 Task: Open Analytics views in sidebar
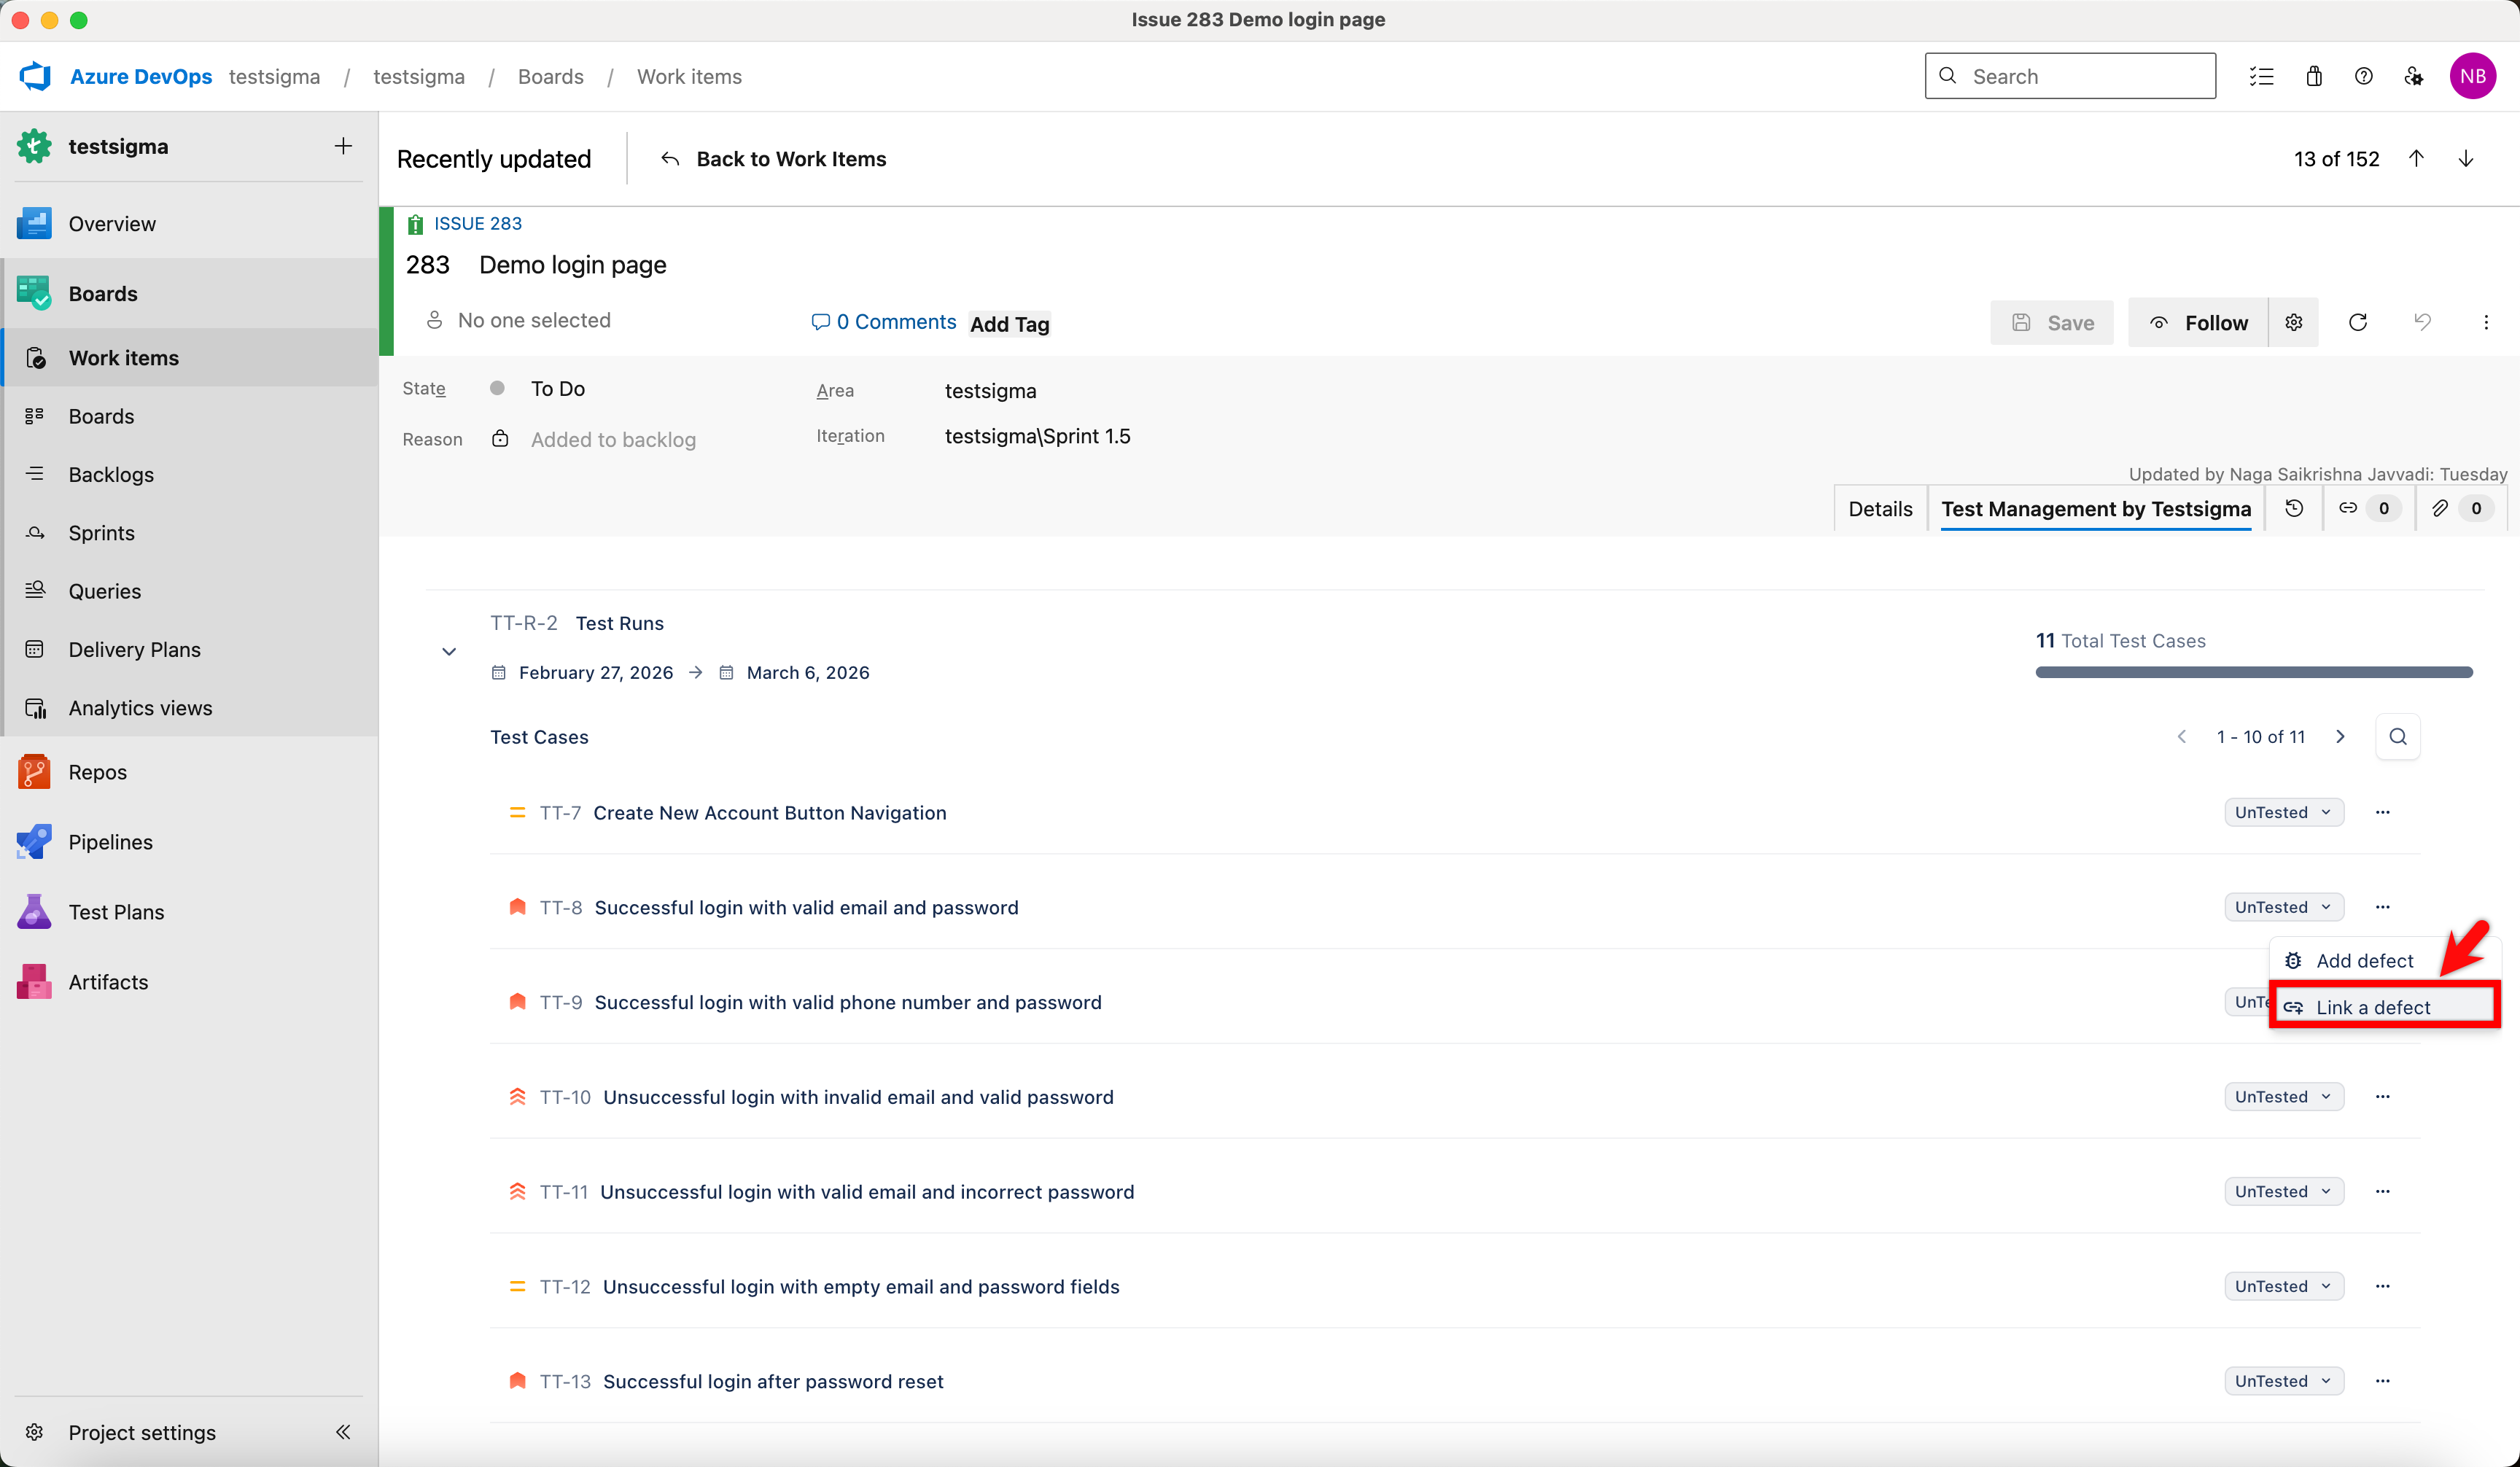(x=190, y=708)
